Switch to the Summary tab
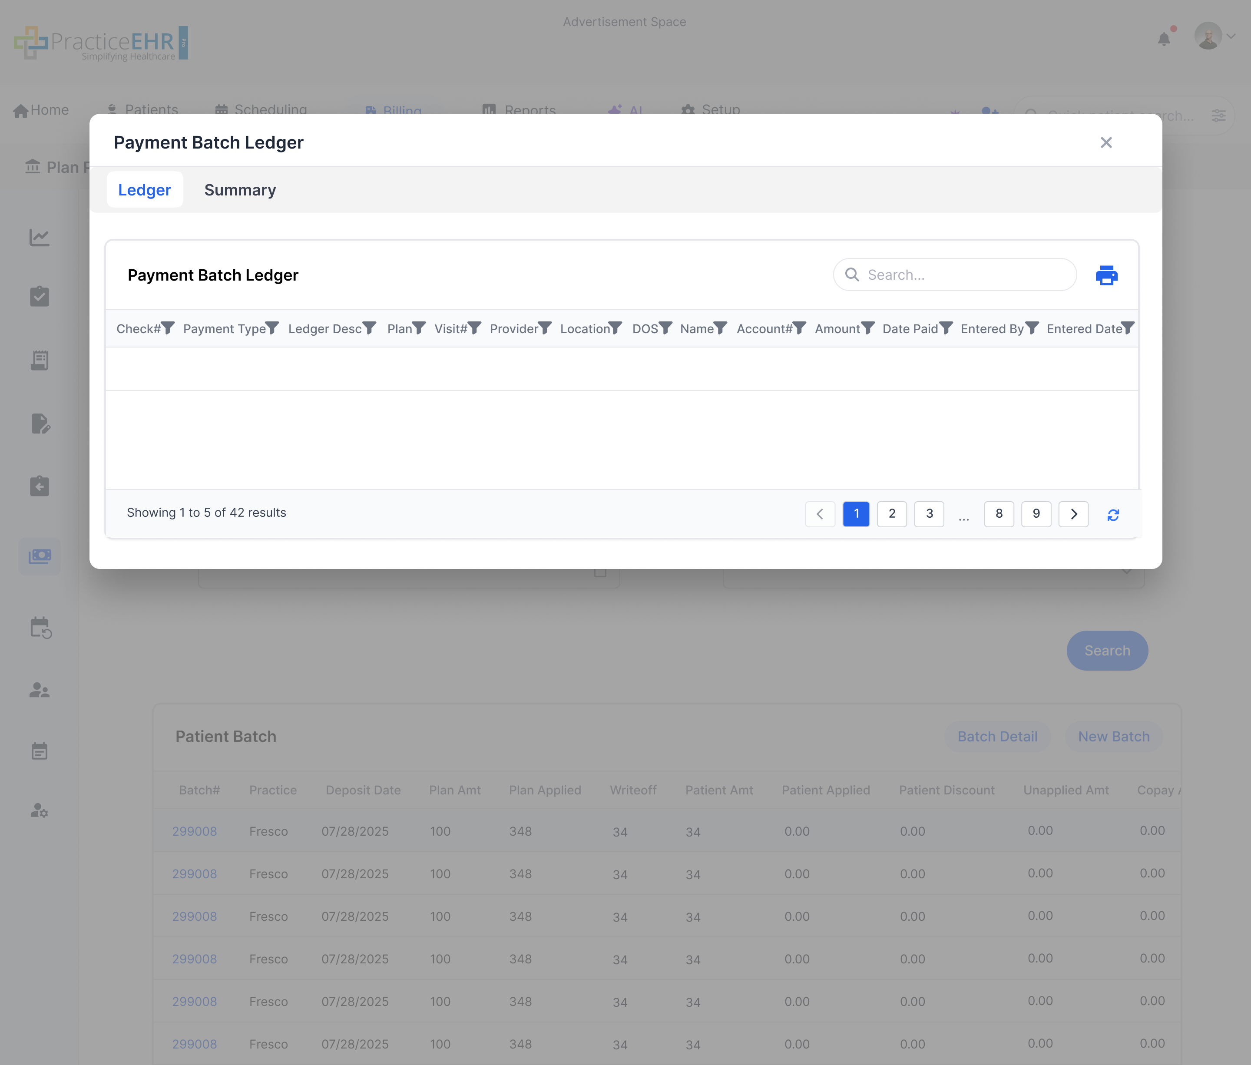 [240, 189]
